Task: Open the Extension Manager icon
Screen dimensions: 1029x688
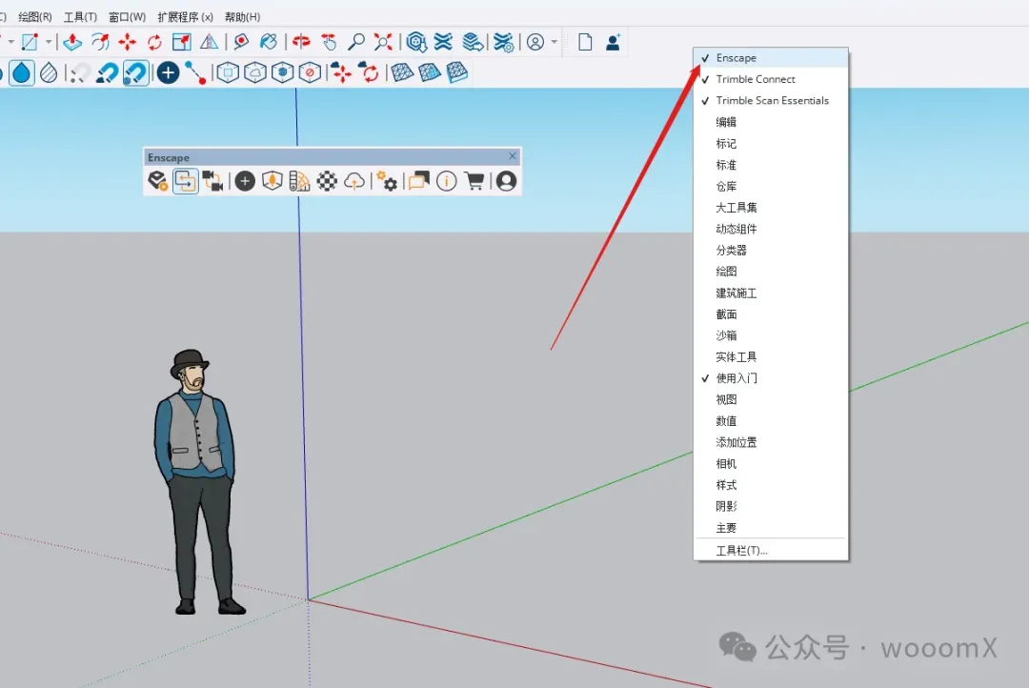Action: (503, 42)
